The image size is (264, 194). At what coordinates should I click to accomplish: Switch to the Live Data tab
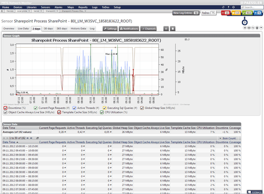[x=23, y=28]
